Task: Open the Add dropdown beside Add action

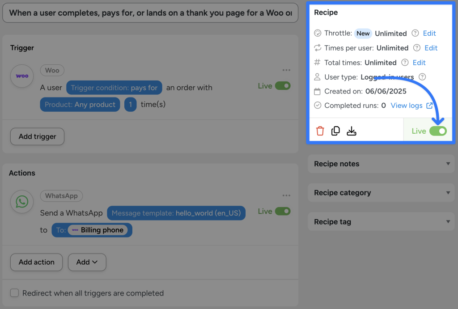Action: [x=87, y=262]
